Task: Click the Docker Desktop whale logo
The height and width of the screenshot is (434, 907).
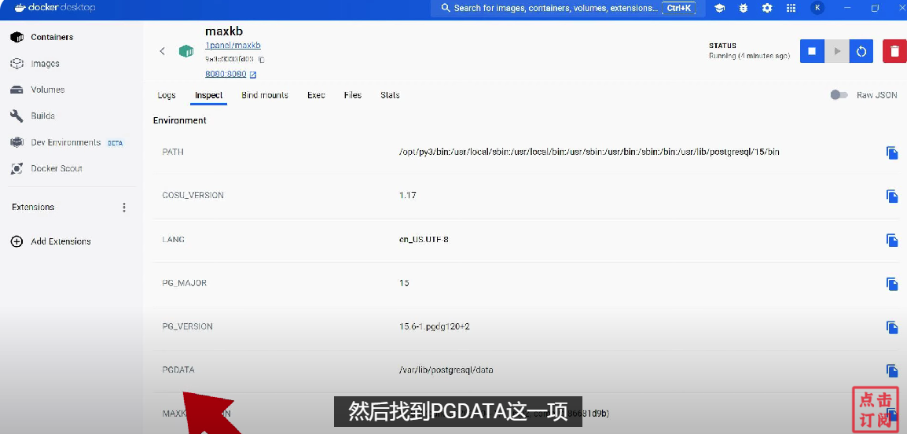Action: coord(20,8)
